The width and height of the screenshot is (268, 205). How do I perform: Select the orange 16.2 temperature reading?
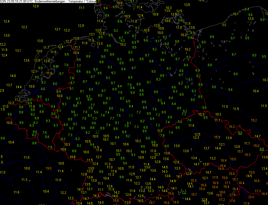(232, 127)
